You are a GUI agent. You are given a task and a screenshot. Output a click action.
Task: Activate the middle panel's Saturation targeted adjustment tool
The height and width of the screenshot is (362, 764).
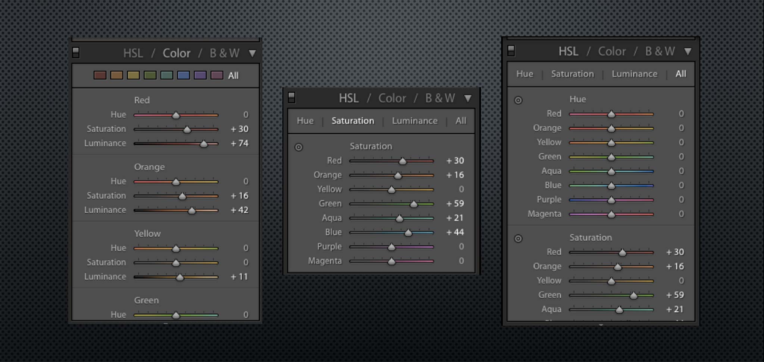(298, 147)
